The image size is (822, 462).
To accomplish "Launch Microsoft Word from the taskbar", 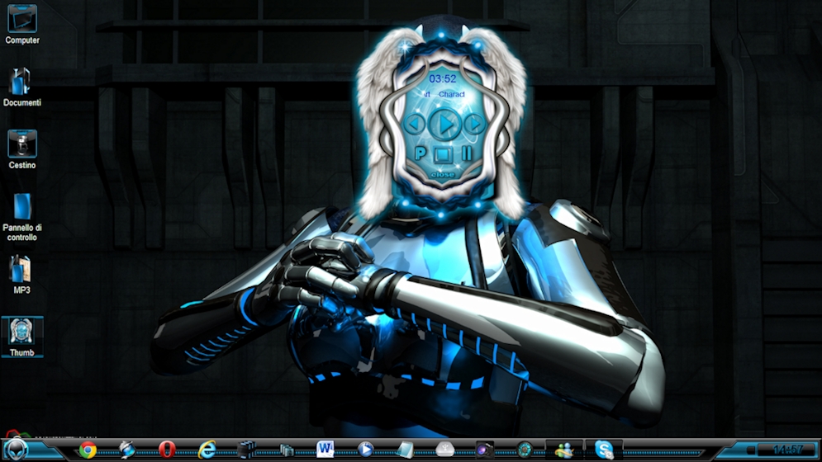I will pos(325,450).
